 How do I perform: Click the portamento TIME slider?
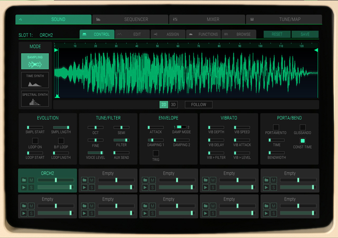[x=277, y=140]
